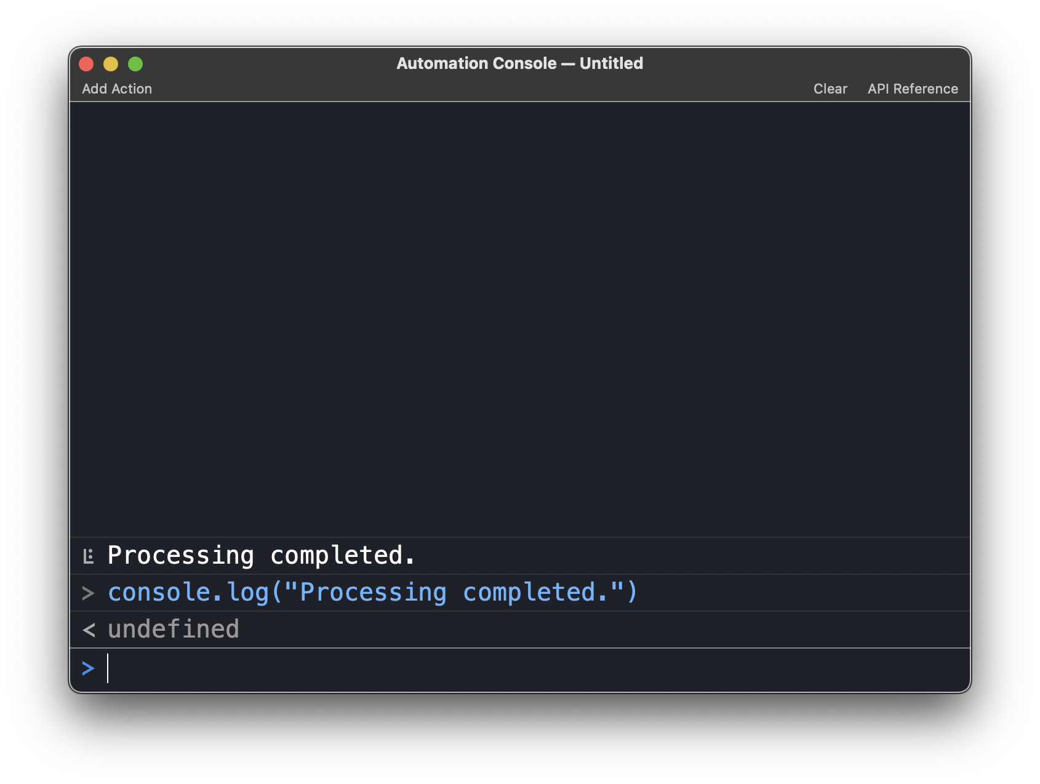Minimize the Automation Console window
1040x784 pixels.
[111, 64]
